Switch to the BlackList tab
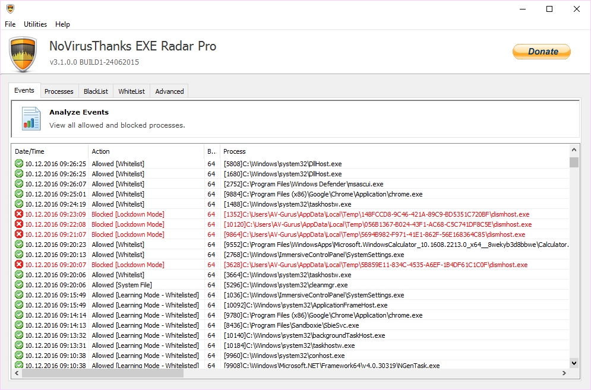This screenshot has height=390, width=591. coord(96,91)
